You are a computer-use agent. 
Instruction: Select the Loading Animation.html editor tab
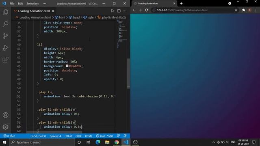[x=34, y=11]
